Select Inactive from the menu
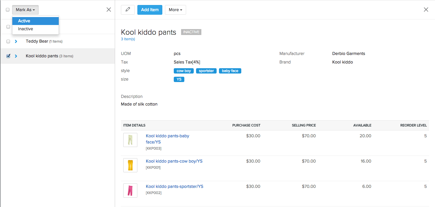Screen dimensions: 435x207 (26, 29)
